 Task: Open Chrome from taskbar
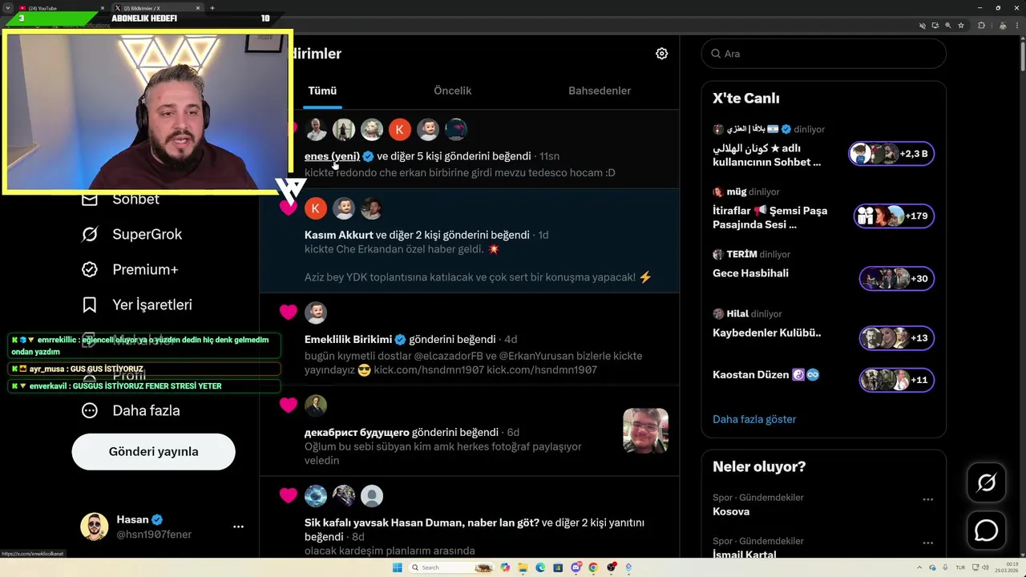(x=593, y=567)
